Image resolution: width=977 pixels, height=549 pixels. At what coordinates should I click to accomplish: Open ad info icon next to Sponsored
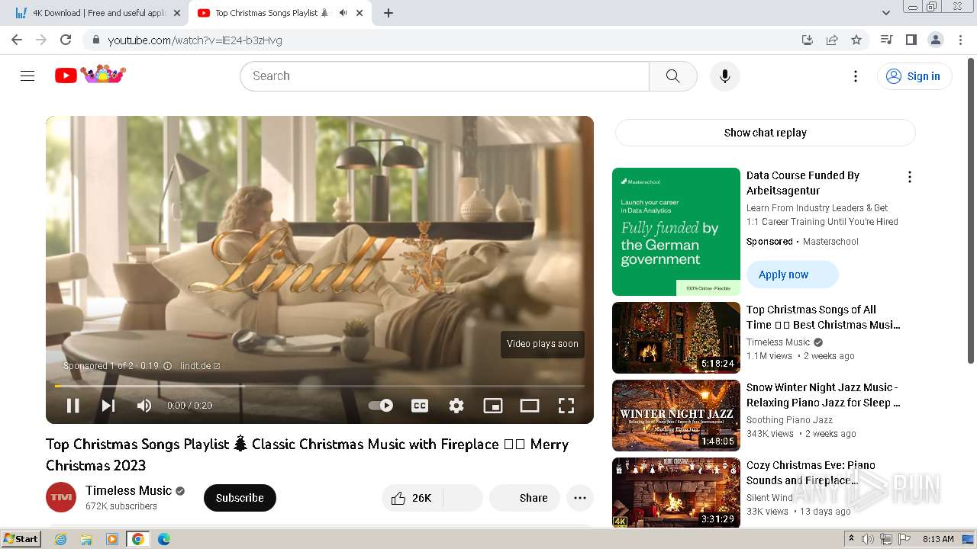pos(168,366)
